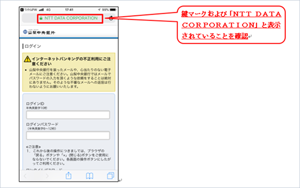The height and width of the screenshot is (188, 300).
Task: Tap the 17:41 clock in status bar
Action: point(69,10)
